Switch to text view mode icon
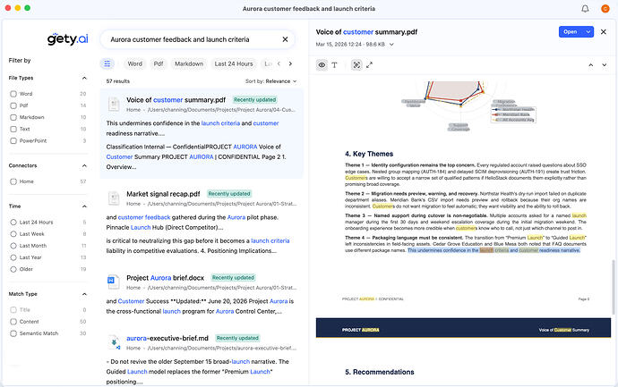This screenshot has height=387, width=618. click(x=335, y=65)
